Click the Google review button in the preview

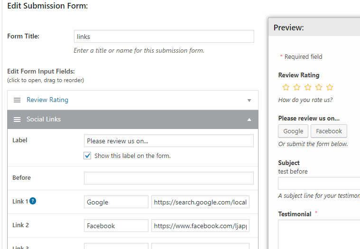293,131
